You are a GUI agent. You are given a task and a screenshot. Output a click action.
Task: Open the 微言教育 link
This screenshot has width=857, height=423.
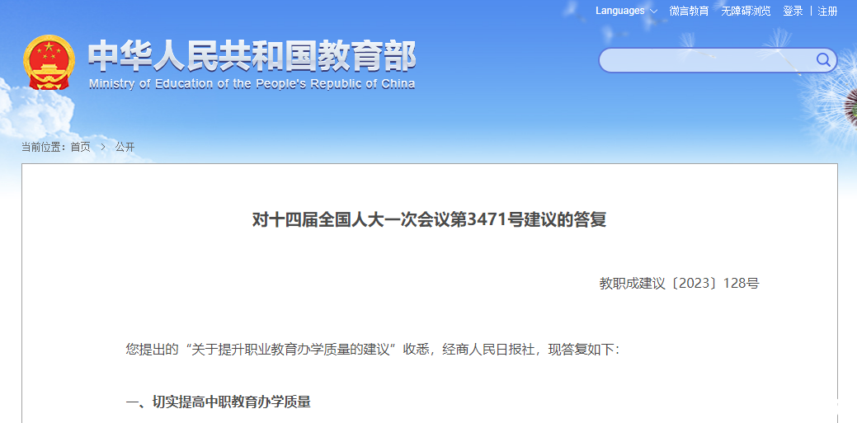[689, 11]
